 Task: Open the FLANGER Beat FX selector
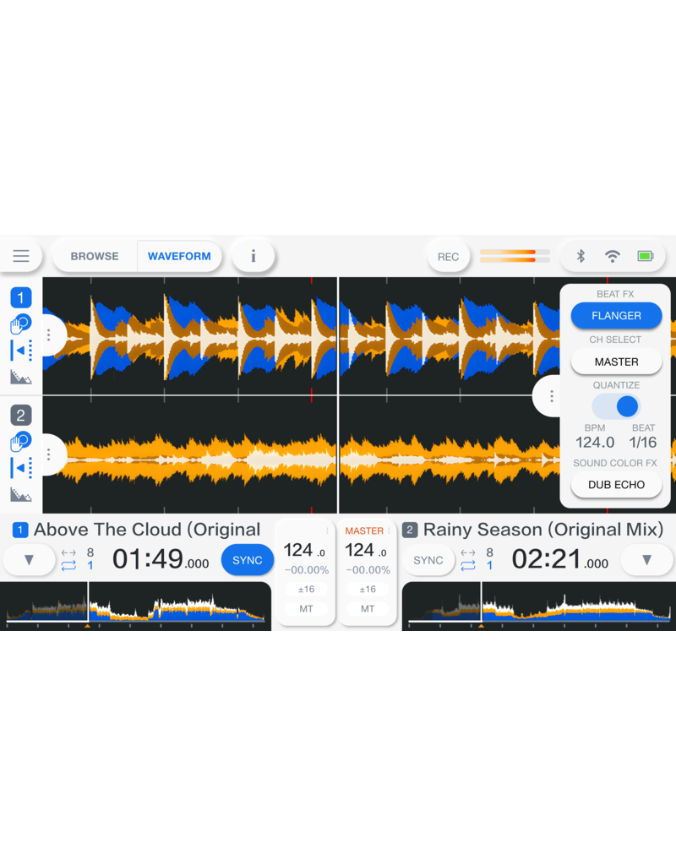(x=616, y=316)
